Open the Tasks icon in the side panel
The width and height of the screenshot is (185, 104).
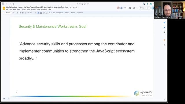pyautogui.click(x=164, y=23)
